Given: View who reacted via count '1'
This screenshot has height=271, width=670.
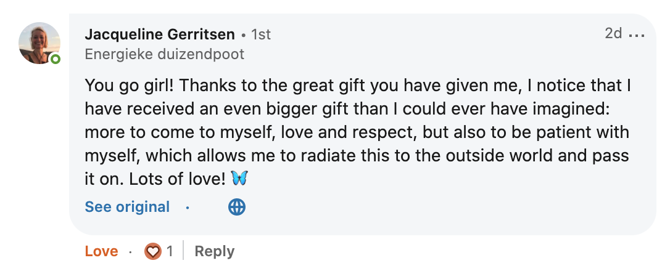Looking at the screenshot, I should pyautogui.click(x=170, y=251).
